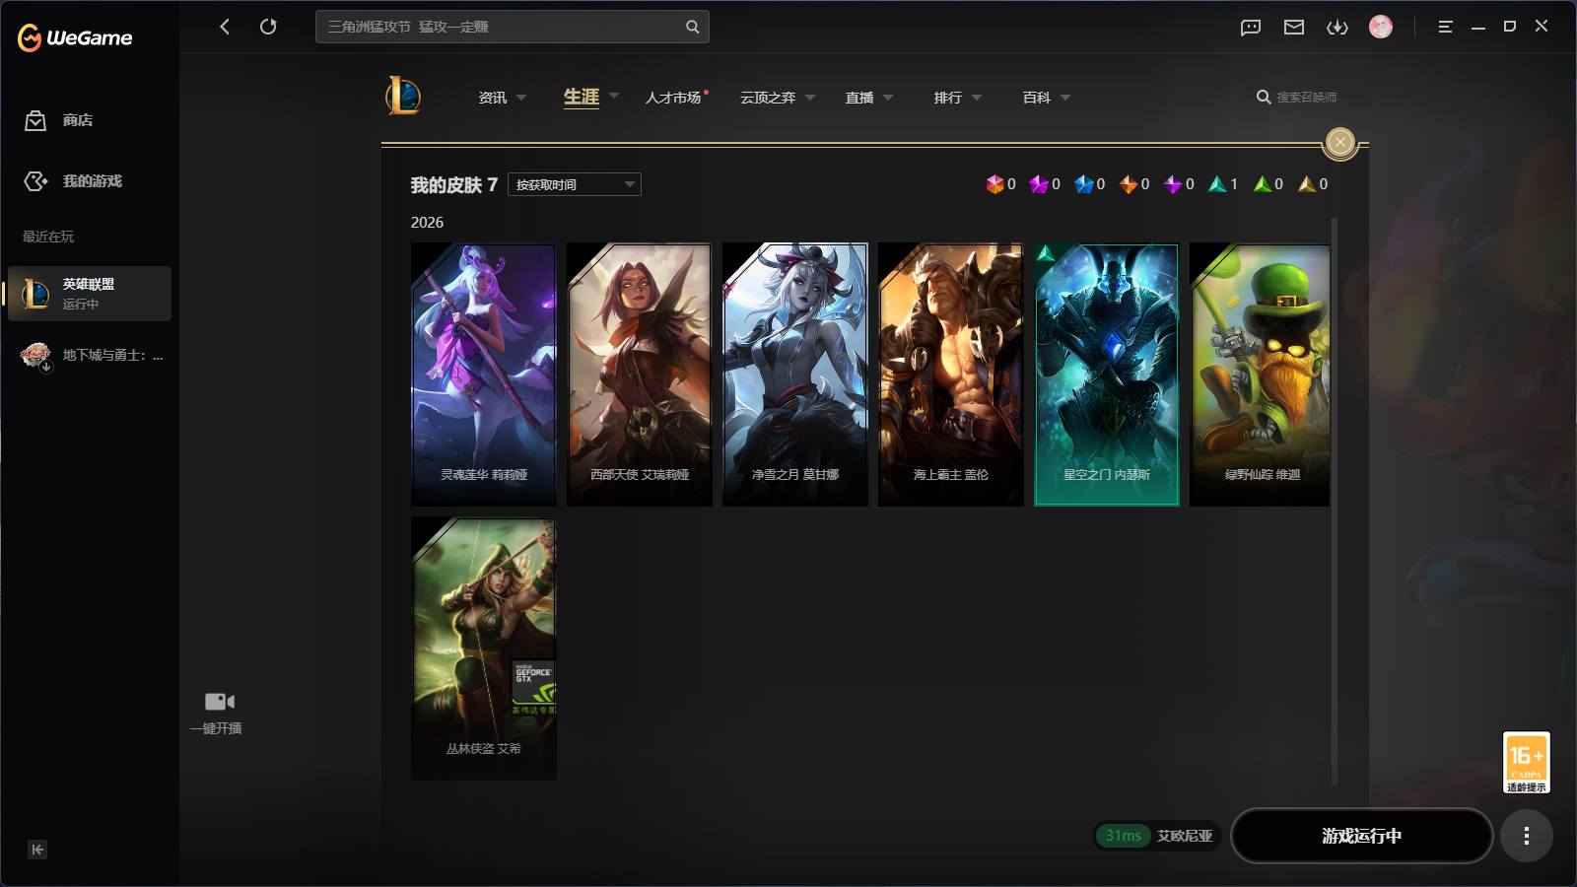The height and width of the screenshot is (887, 1577).
Task: Click the top search input field
Action: pos(513,27)
